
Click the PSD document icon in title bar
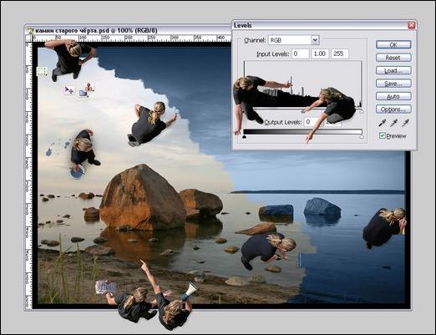pyautogui.click(x=30, y=30)
